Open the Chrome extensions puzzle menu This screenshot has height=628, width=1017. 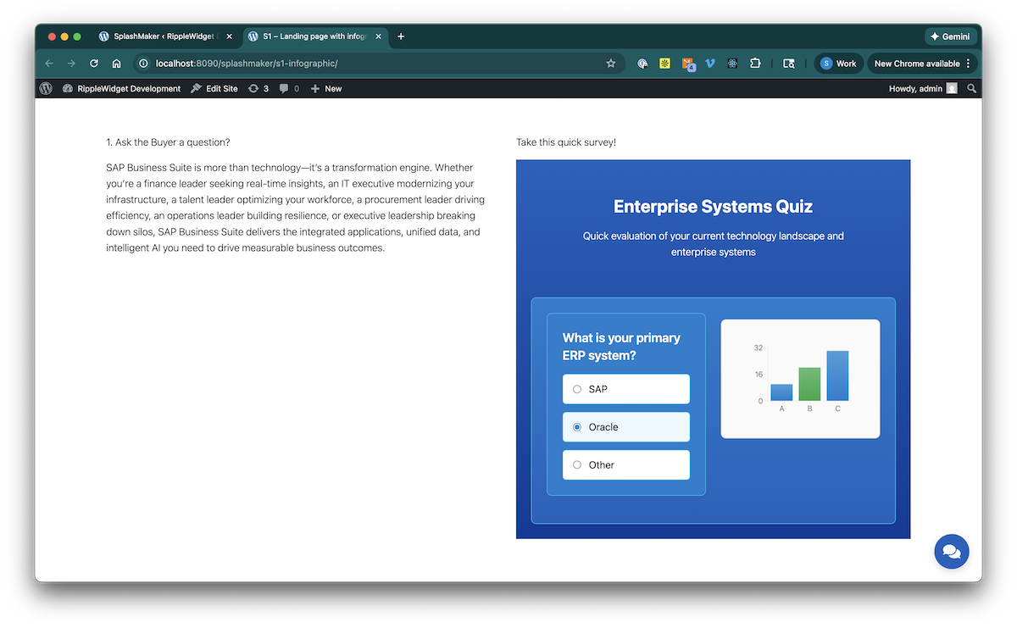tap(755, 64)
